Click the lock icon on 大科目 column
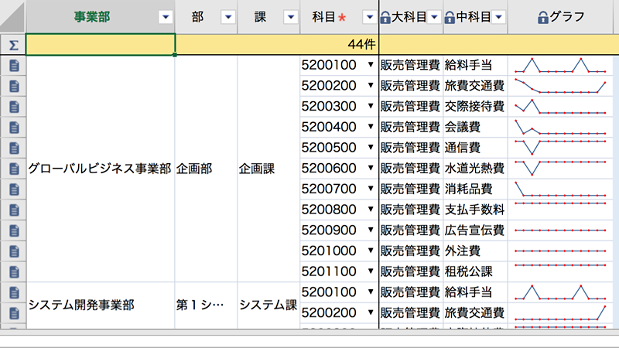 click(x=385, y=17)
